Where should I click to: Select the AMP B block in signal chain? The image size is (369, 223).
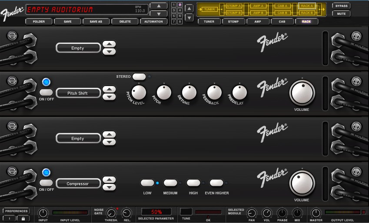click(258, 13)
